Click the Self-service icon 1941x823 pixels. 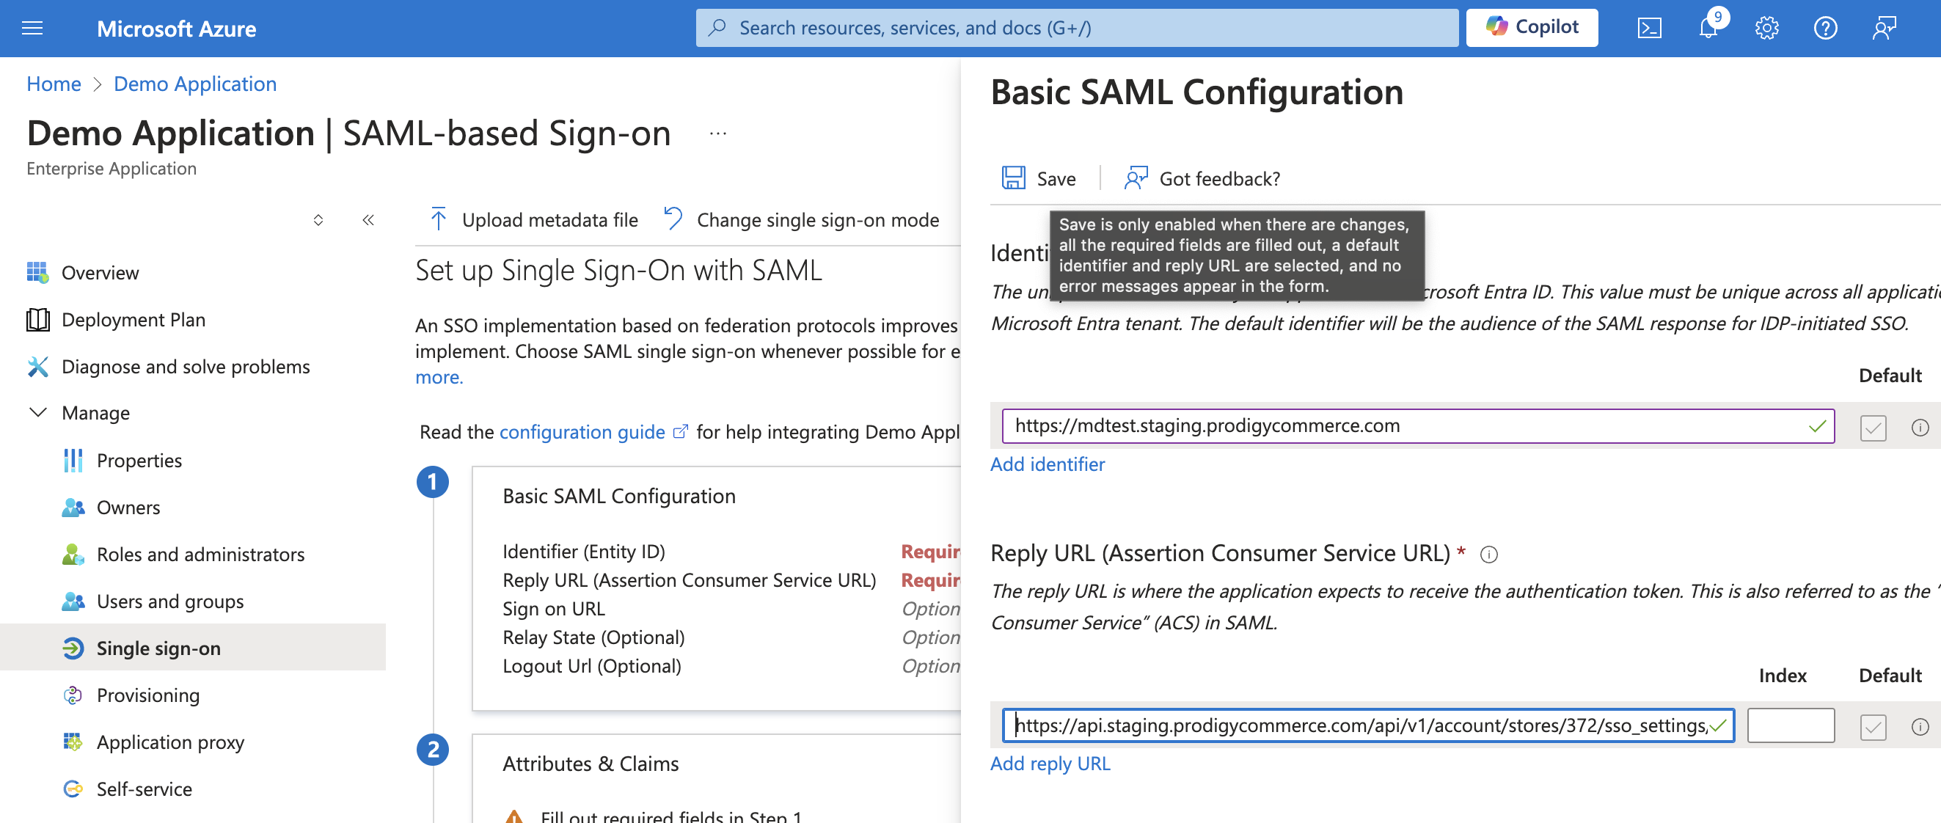point(73,789)
